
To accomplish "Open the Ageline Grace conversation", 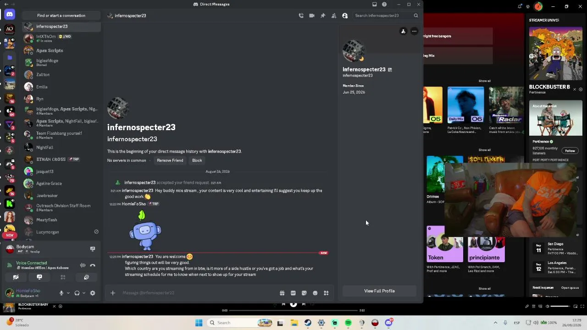I will (61, 183).
